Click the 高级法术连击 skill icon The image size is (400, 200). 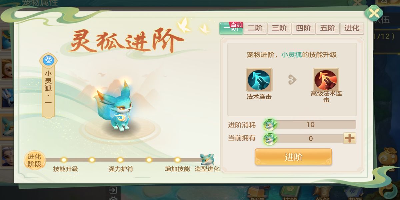[x=326, y=80]
